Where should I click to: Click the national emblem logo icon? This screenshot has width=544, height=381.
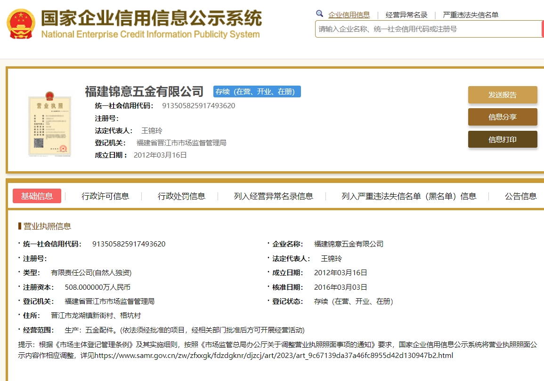click(x=21, y=24)
